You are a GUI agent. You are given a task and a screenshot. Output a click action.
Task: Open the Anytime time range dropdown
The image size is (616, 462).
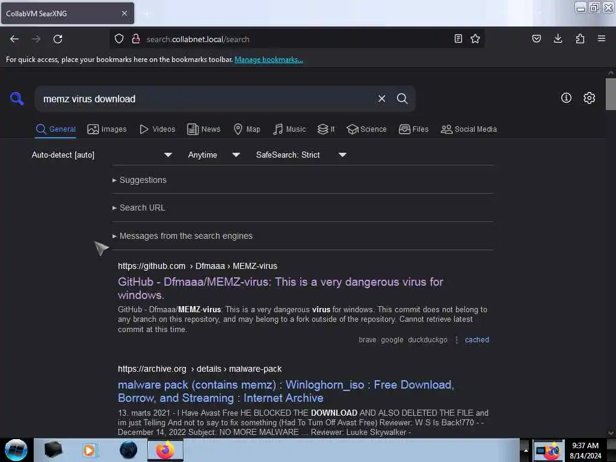[x=214, y=155]
